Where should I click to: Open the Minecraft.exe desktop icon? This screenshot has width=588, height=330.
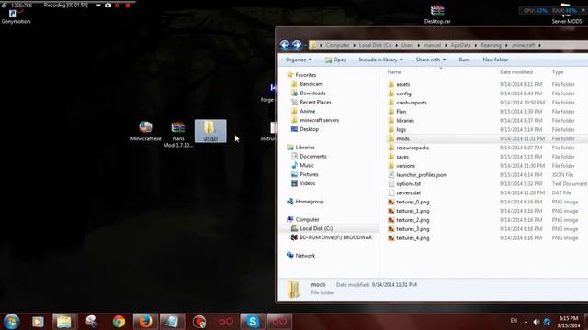(x=145, y=131)
